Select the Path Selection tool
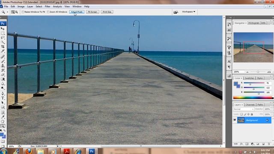 click(x=3, y=103)
